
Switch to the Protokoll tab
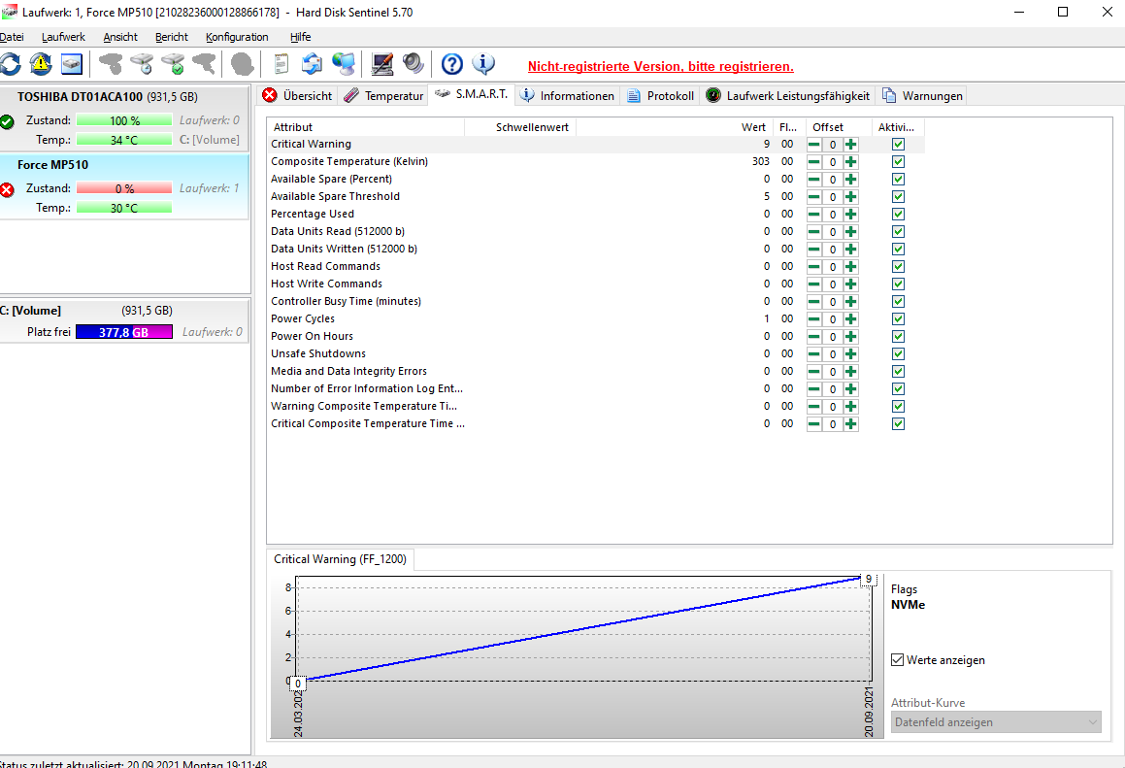tap(660, 95)
